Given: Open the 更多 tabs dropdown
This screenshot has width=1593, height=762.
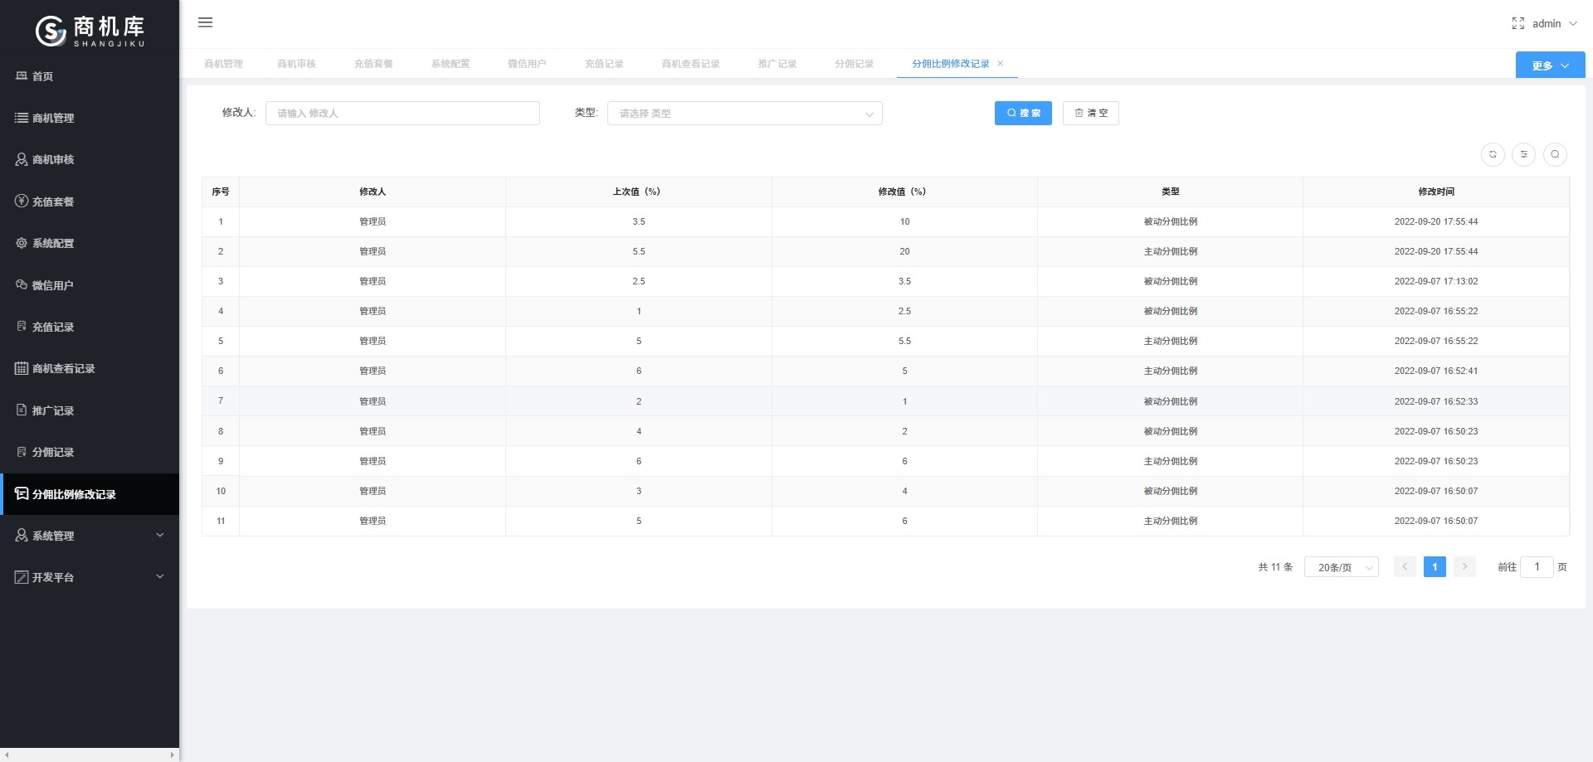Looking at the screenshot, I should [x=1550, y=66].
